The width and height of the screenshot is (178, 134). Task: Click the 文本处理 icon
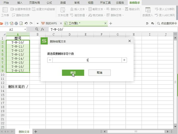click(63, 10)
